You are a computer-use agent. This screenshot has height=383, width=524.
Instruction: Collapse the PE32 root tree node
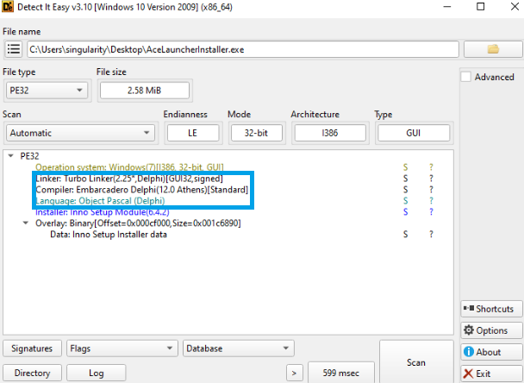[9, 156]
